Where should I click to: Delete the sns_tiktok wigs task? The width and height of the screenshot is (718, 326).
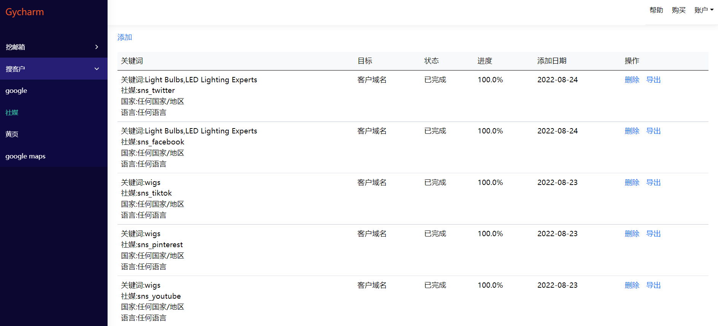click(x=632, y=182)
